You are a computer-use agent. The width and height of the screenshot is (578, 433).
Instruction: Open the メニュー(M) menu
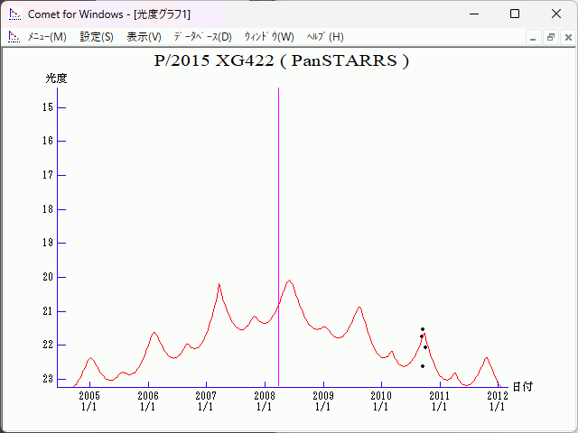(x=47, y=37)
